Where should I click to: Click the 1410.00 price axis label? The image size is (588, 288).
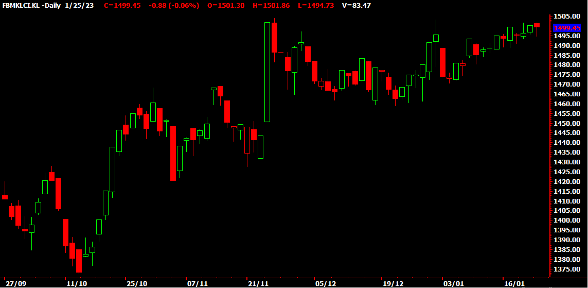(x=567, y=201)
